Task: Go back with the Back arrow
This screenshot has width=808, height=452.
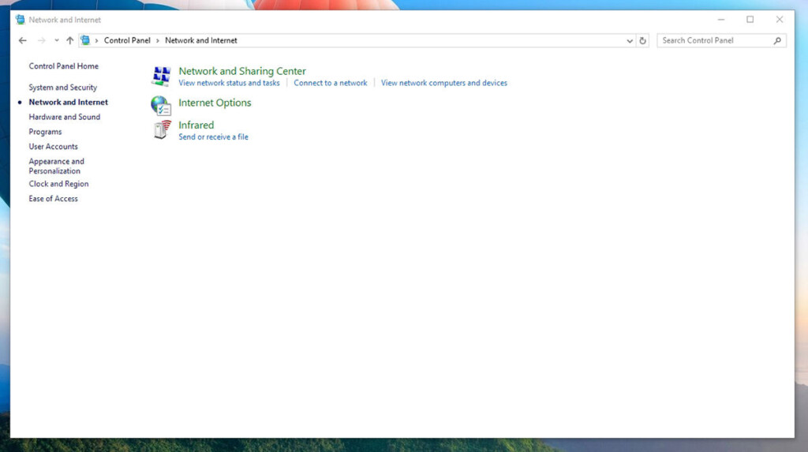Action: 22,40
